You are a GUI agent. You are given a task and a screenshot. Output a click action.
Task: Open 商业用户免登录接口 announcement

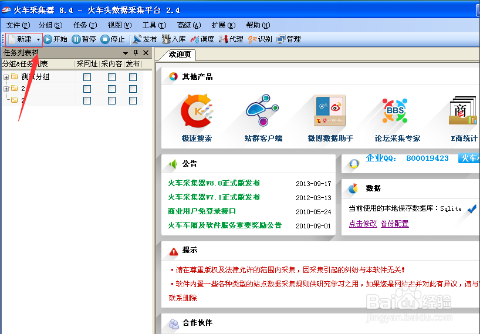(x=202, y=211)
